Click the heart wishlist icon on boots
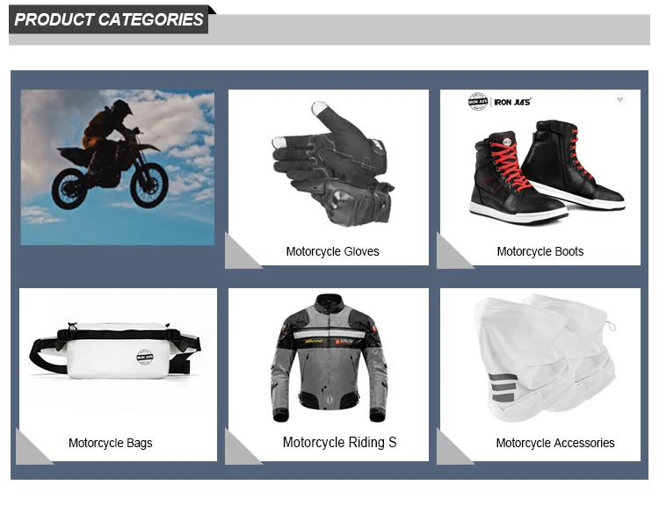659x521 pixels. 619,99
